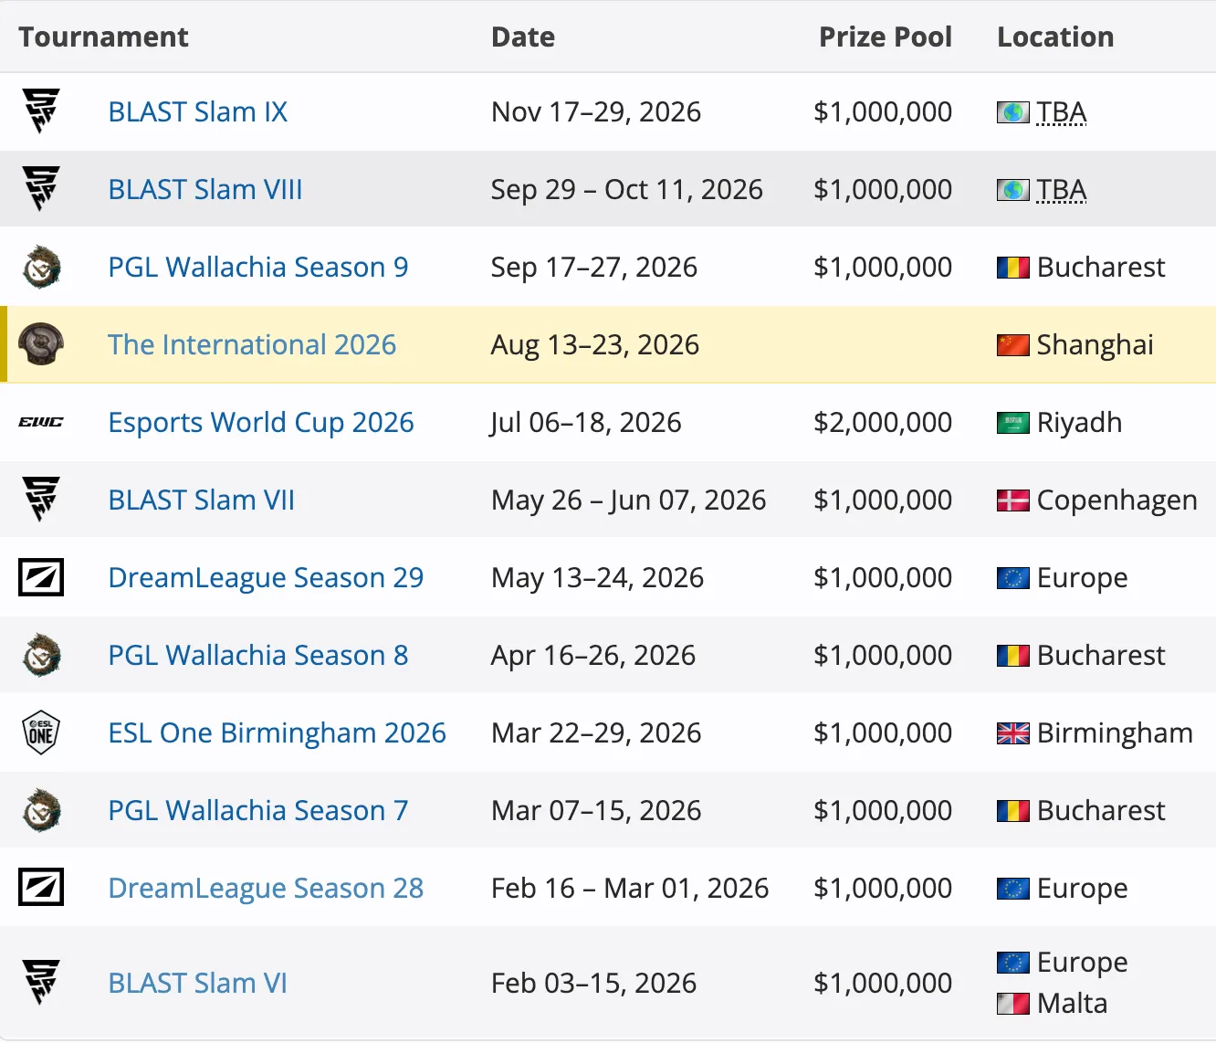
Task: Open The International 2026 tournament page
Action: coord(252,344)
